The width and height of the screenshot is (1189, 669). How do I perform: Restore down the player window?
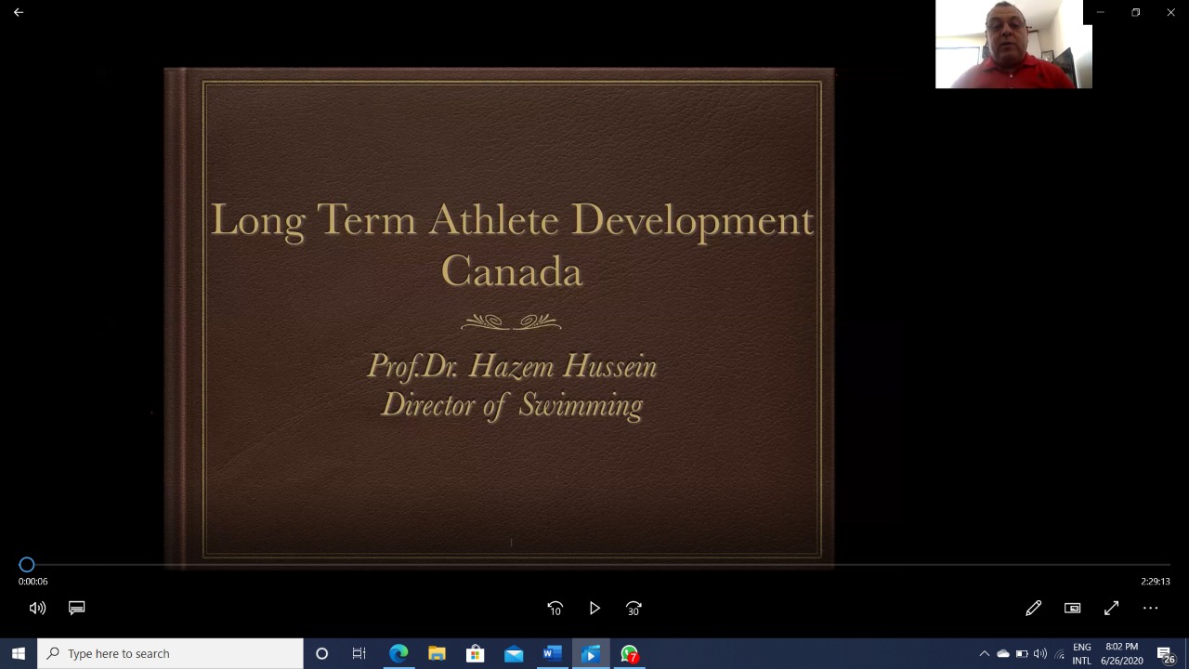1135,12
